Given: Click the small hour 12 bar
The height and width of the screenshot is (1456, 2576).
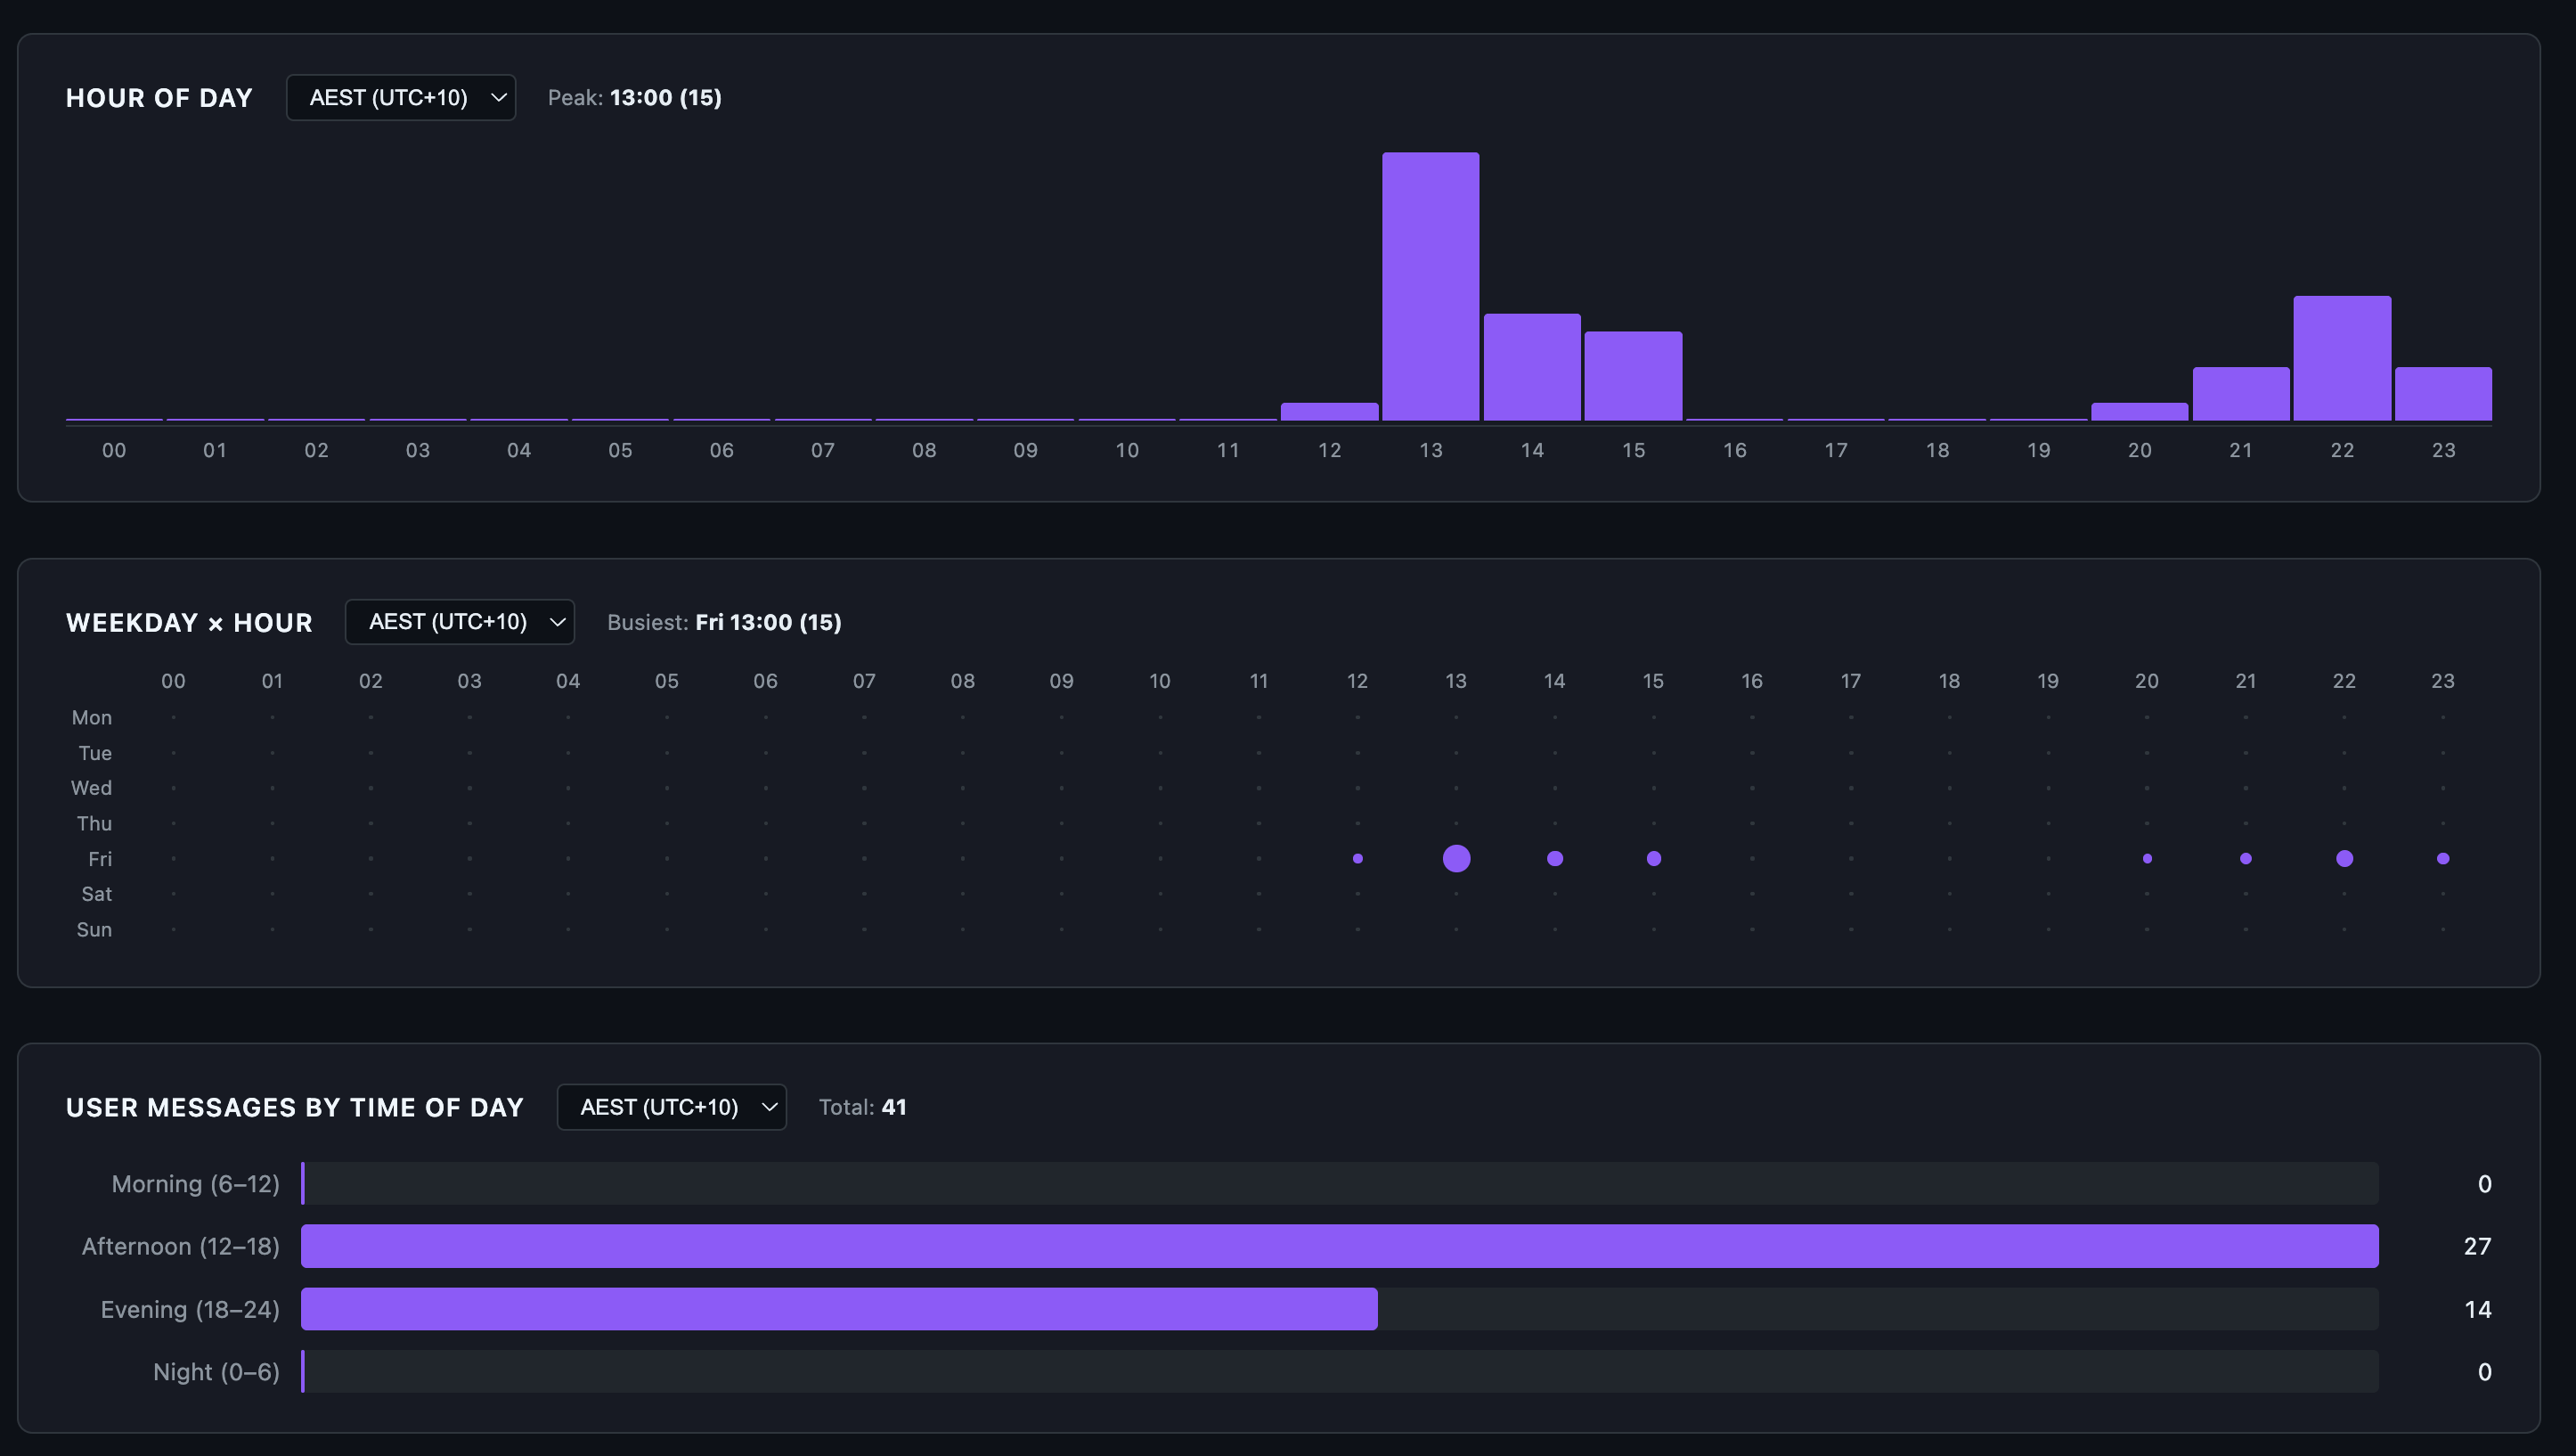Looking at the screenshot, I should point(1329,412).
